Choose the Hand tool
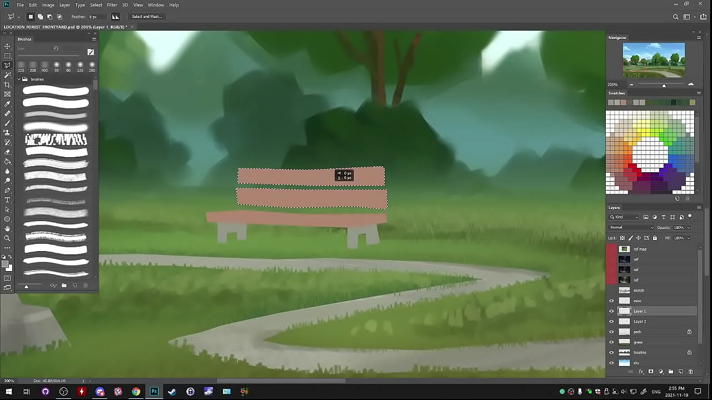Image resolution: width=712 pixels, height=400 pixels. (x=7, y=228)
